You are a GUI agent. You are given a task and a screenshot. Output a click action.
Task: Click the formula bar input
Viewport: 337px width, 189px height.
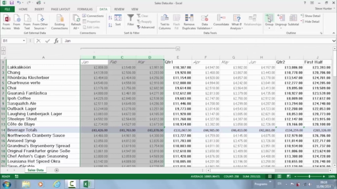(x=196, y=41)
